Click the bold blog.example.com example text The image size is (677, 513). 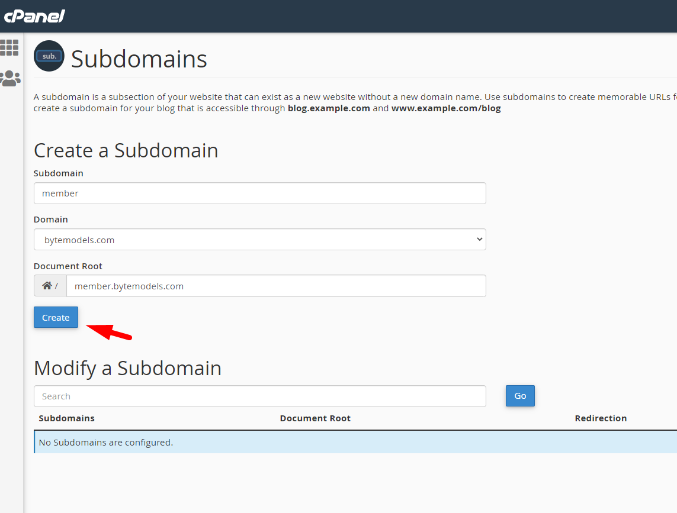pyautogui.click(x=329, y=109)
